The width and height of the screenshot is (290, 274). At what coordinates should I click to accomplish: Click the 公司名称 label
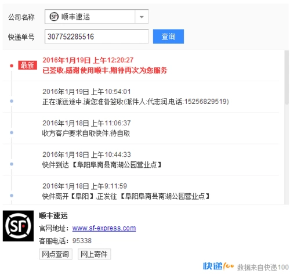pos(21,17)
